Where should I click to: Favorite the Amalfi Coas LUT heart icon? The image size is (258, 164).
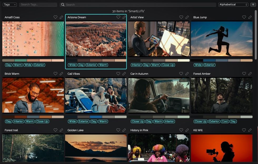56,17
